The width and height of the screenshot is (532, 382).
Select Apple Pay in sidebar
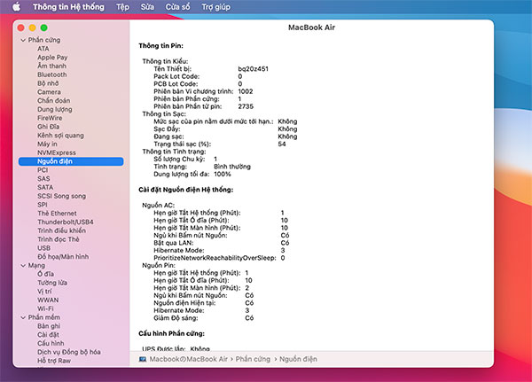click(52, 58)
